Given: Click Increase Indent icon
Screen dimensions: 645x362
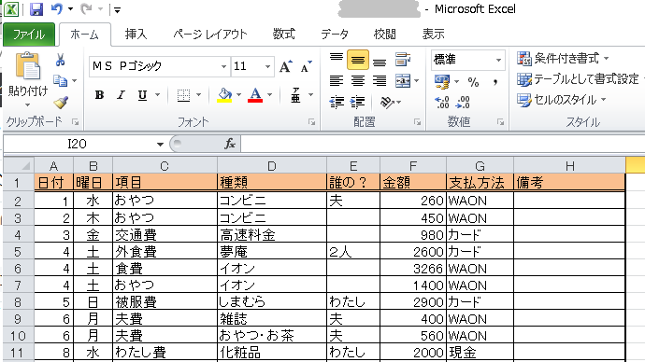Looking at the screenshot, I should pos(358,102).
